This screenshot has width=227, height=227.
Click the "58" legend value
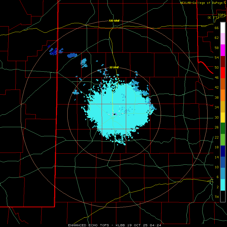click(x=217, y=48)
